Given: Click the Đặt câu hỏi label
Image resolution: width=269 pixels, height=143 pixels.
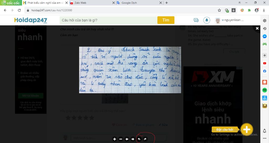Looking at the screenshot, I should pyautogui.click(x=225, y=129).
